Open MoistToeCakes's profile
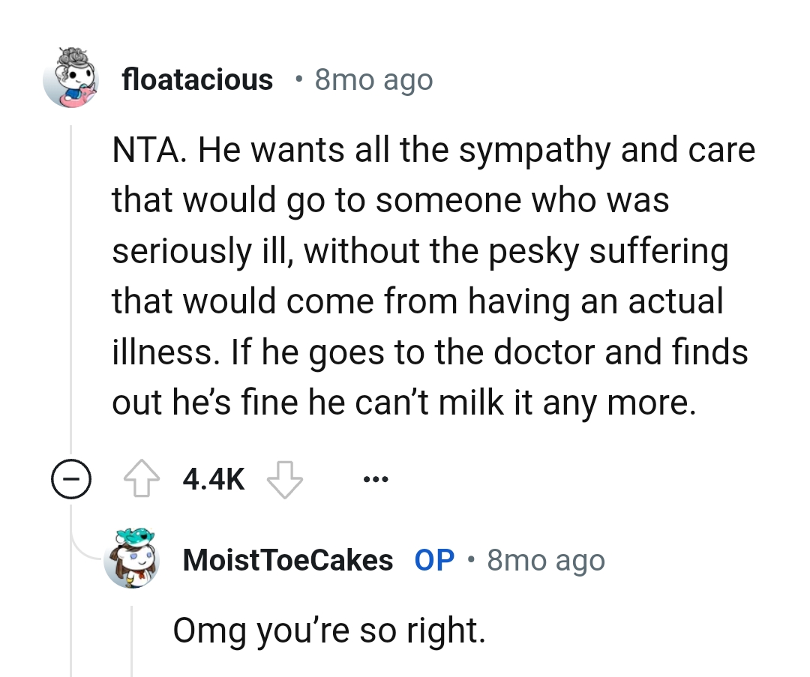Viewport: 810px width, 677px height. tap(288, 559)
